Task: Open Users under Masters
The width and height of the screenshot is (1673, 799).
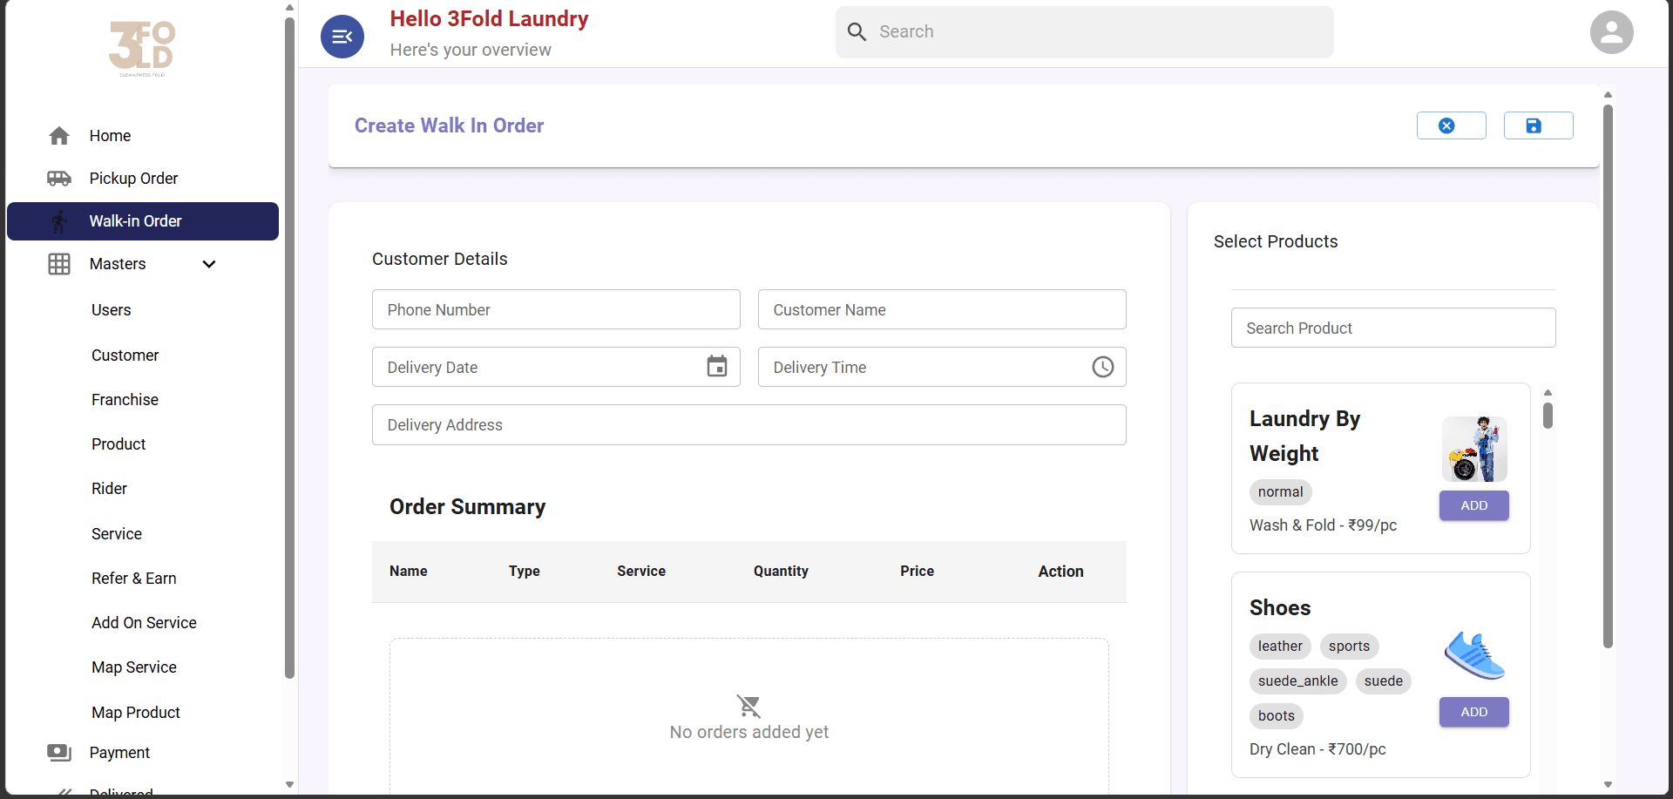Action: pos(112,310)
